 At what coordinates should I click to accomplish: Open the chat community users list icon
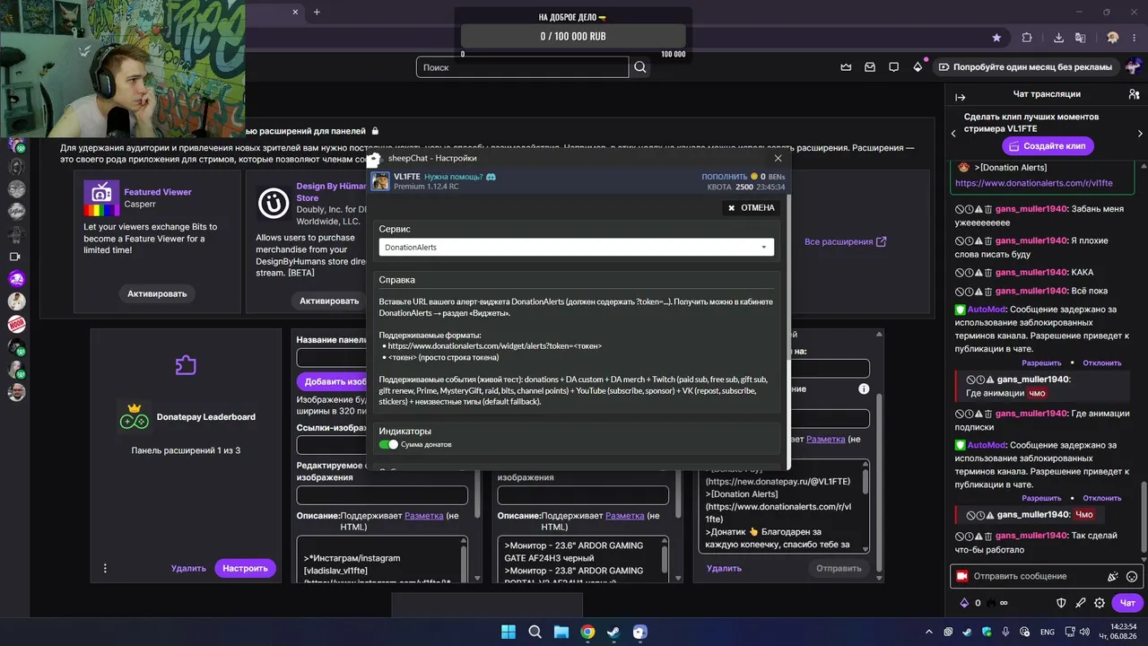click(1135, 94)
